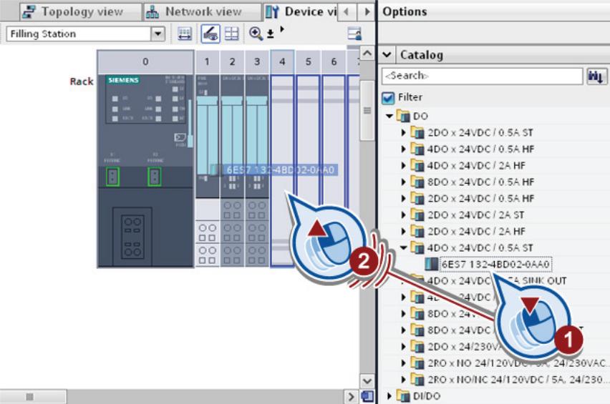This screenshot has width=610, height=404.
Task: Click the left green PROFINET port on CPU
Action: tap(113, 177)
